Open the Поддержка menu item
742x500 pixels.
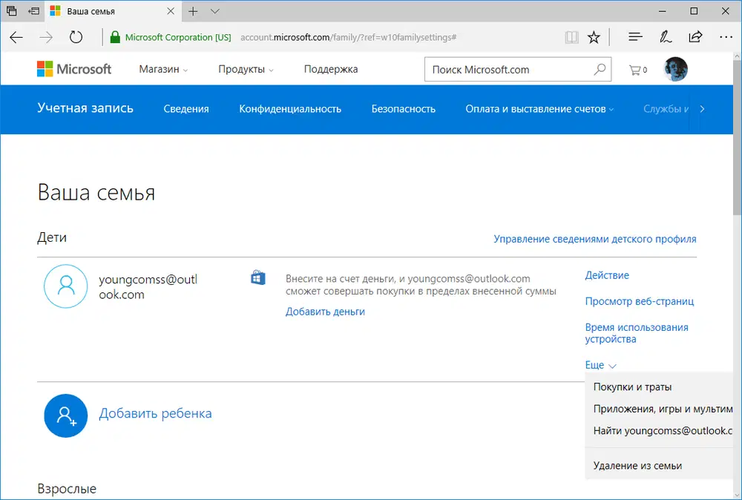[x=331, y=69]
